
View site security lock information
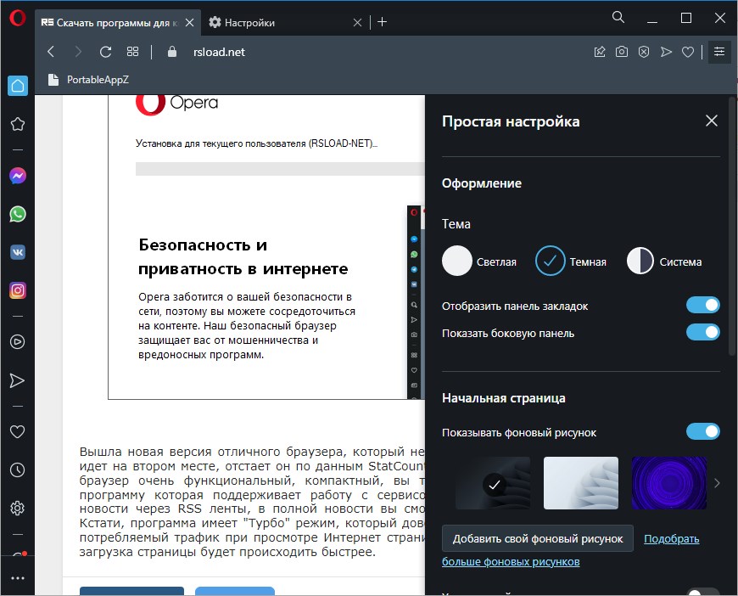(x=172, y=52)
